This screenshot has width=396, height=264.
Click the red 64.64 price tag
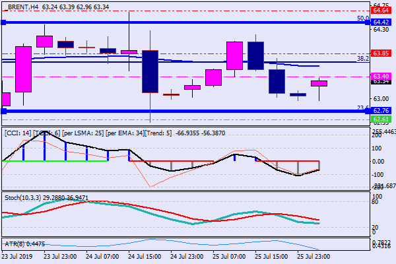point(381,11)
